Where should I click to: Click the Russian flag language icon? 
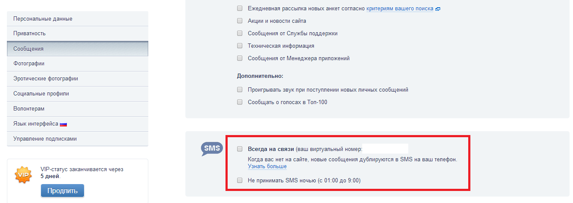pyautogui.click(x=63, y=124)
